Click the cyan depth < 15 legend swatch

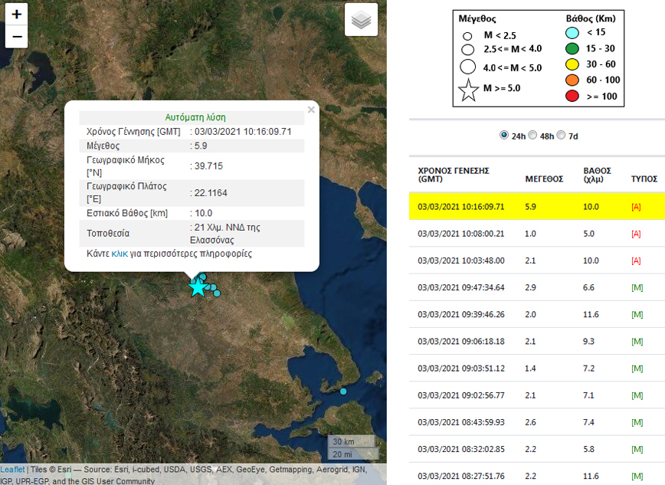[572, 31]
